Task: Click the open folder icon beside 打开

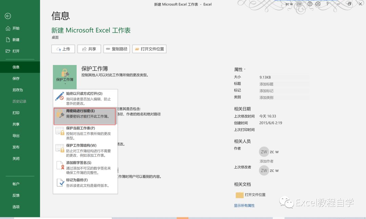Action: 8,51
